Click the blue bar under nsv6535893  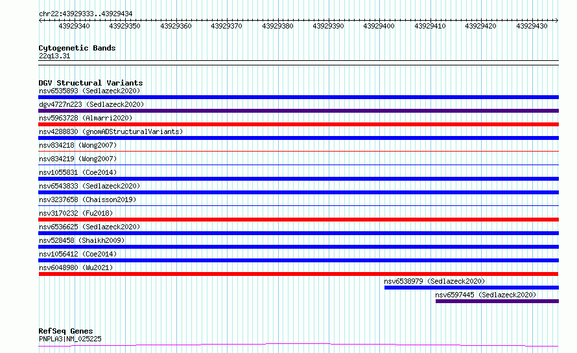(x=298, y=97)
